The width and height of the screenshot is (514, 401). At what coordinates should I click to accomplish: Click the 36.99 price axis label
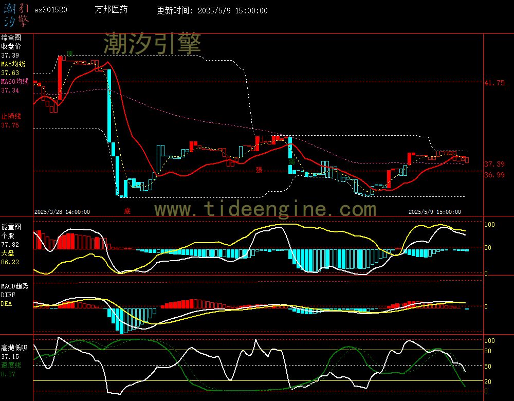pyautogui.click(x=494, y=175)
